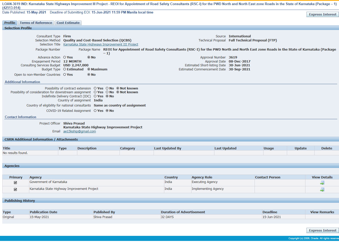The width and height of the screenshot is (339, 245).
Task: Open Karnataka State Highways Improvement III Project link
Action: pyautogui.click(x=101, y=44)
